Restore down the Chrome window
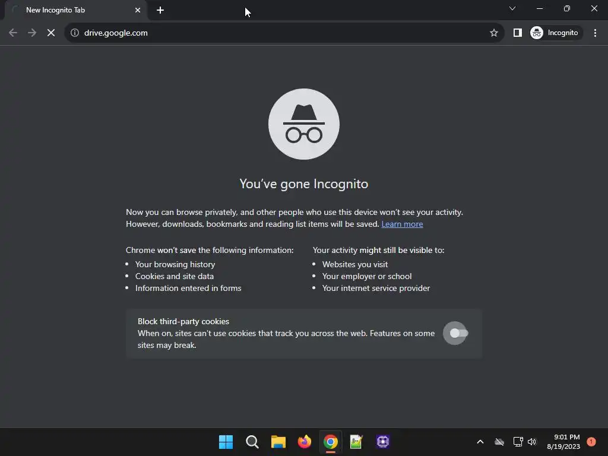The width and height of the screenshot is (608, 456). point(567,8)
